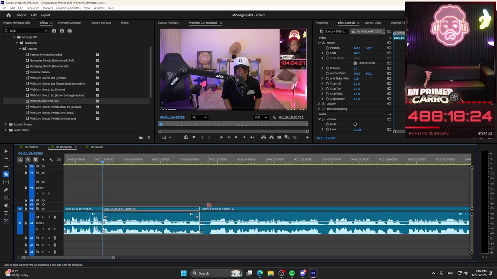Click Mark Out bracket in Program monitor

click(x=209, y=137)
